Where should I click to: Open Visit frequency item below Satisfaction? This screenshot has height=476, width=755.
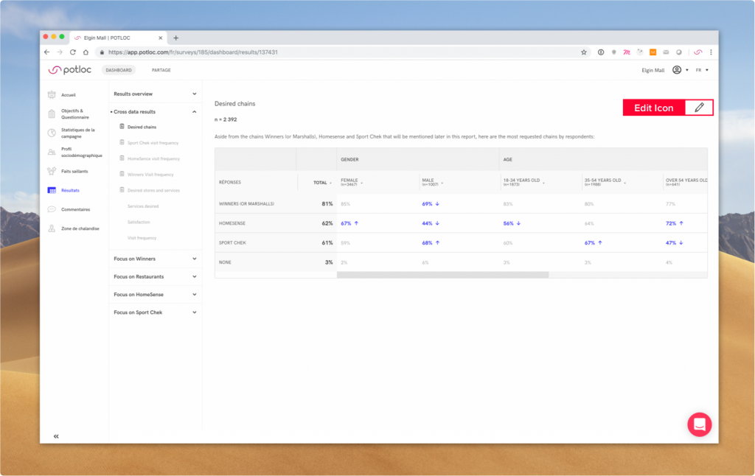tap(142, 238)
